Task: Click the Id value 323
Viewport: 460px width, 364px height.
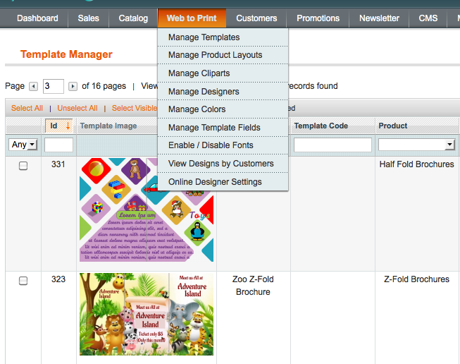Action: point(58,279)
